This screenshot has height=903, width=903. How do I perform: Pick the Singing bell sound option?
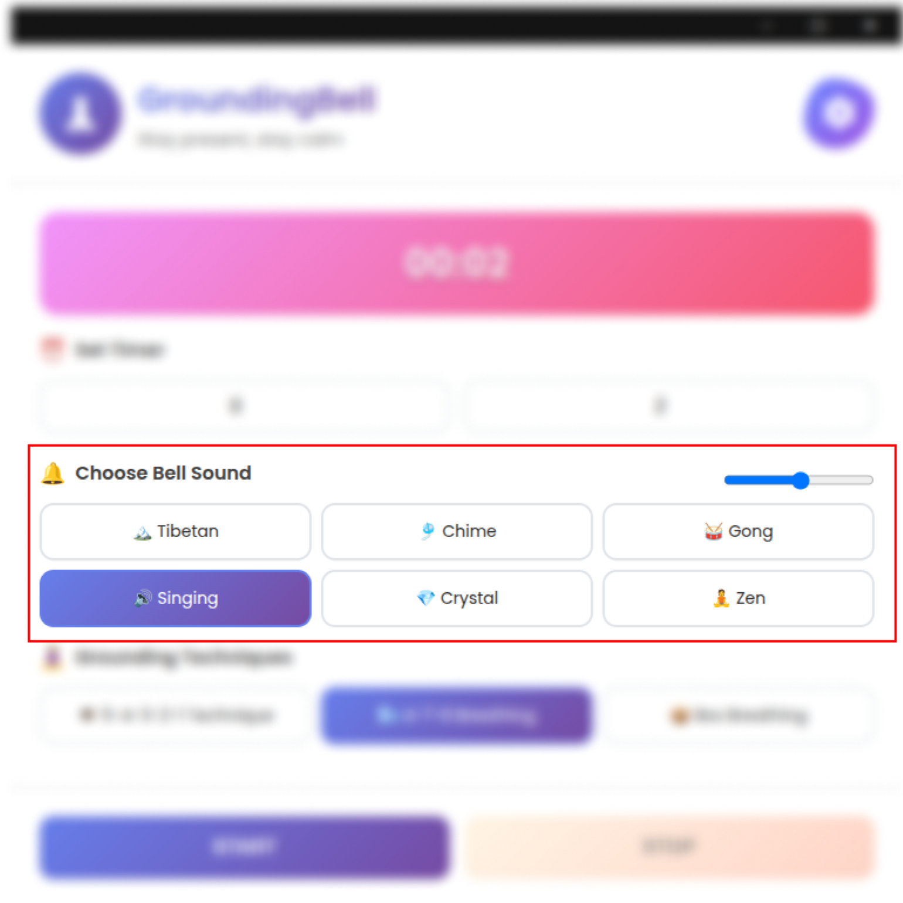click(x=175, y=598)
